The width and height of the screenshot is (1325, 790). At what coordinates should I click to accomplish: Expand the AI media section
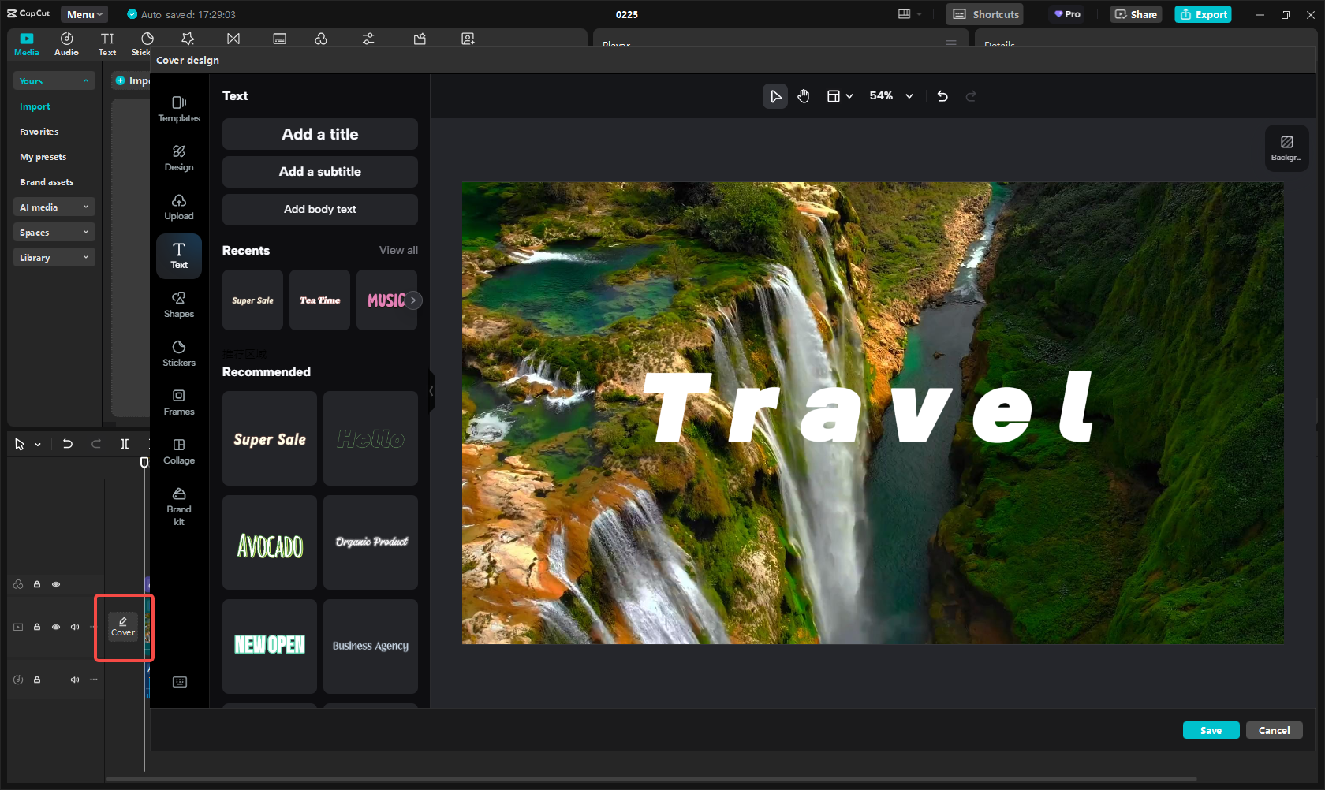click(x=54, y=207)
